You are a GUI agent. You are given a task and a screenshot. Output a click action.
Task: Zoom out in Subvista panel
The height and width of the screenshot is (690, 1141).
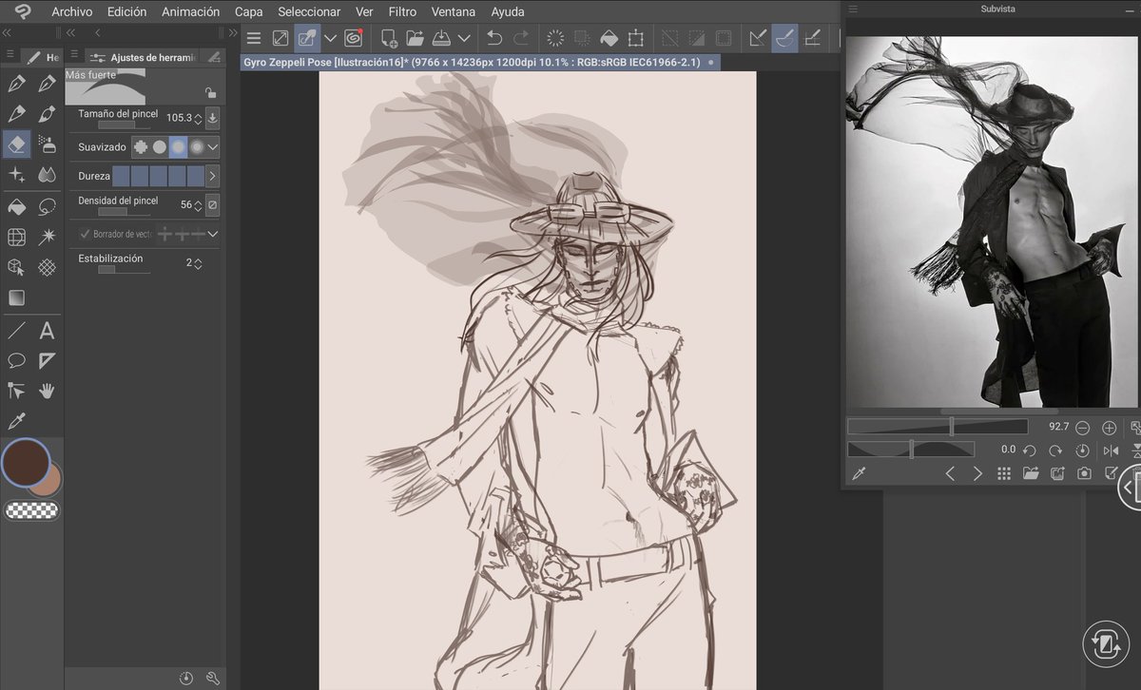click(x=1083, y=428)
